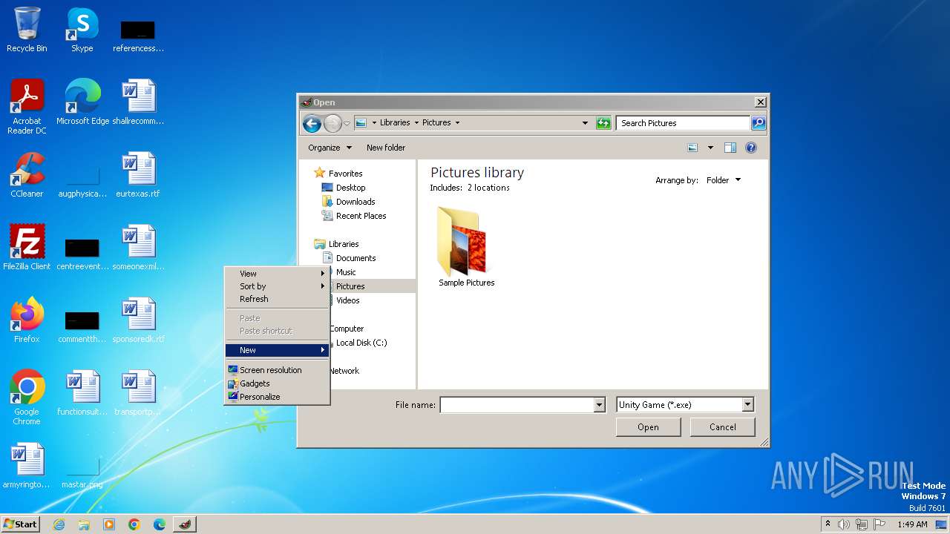This screenshot has height=534, width=950.
Task: Open Arrange by Folder dropdown
Action: 724,180
